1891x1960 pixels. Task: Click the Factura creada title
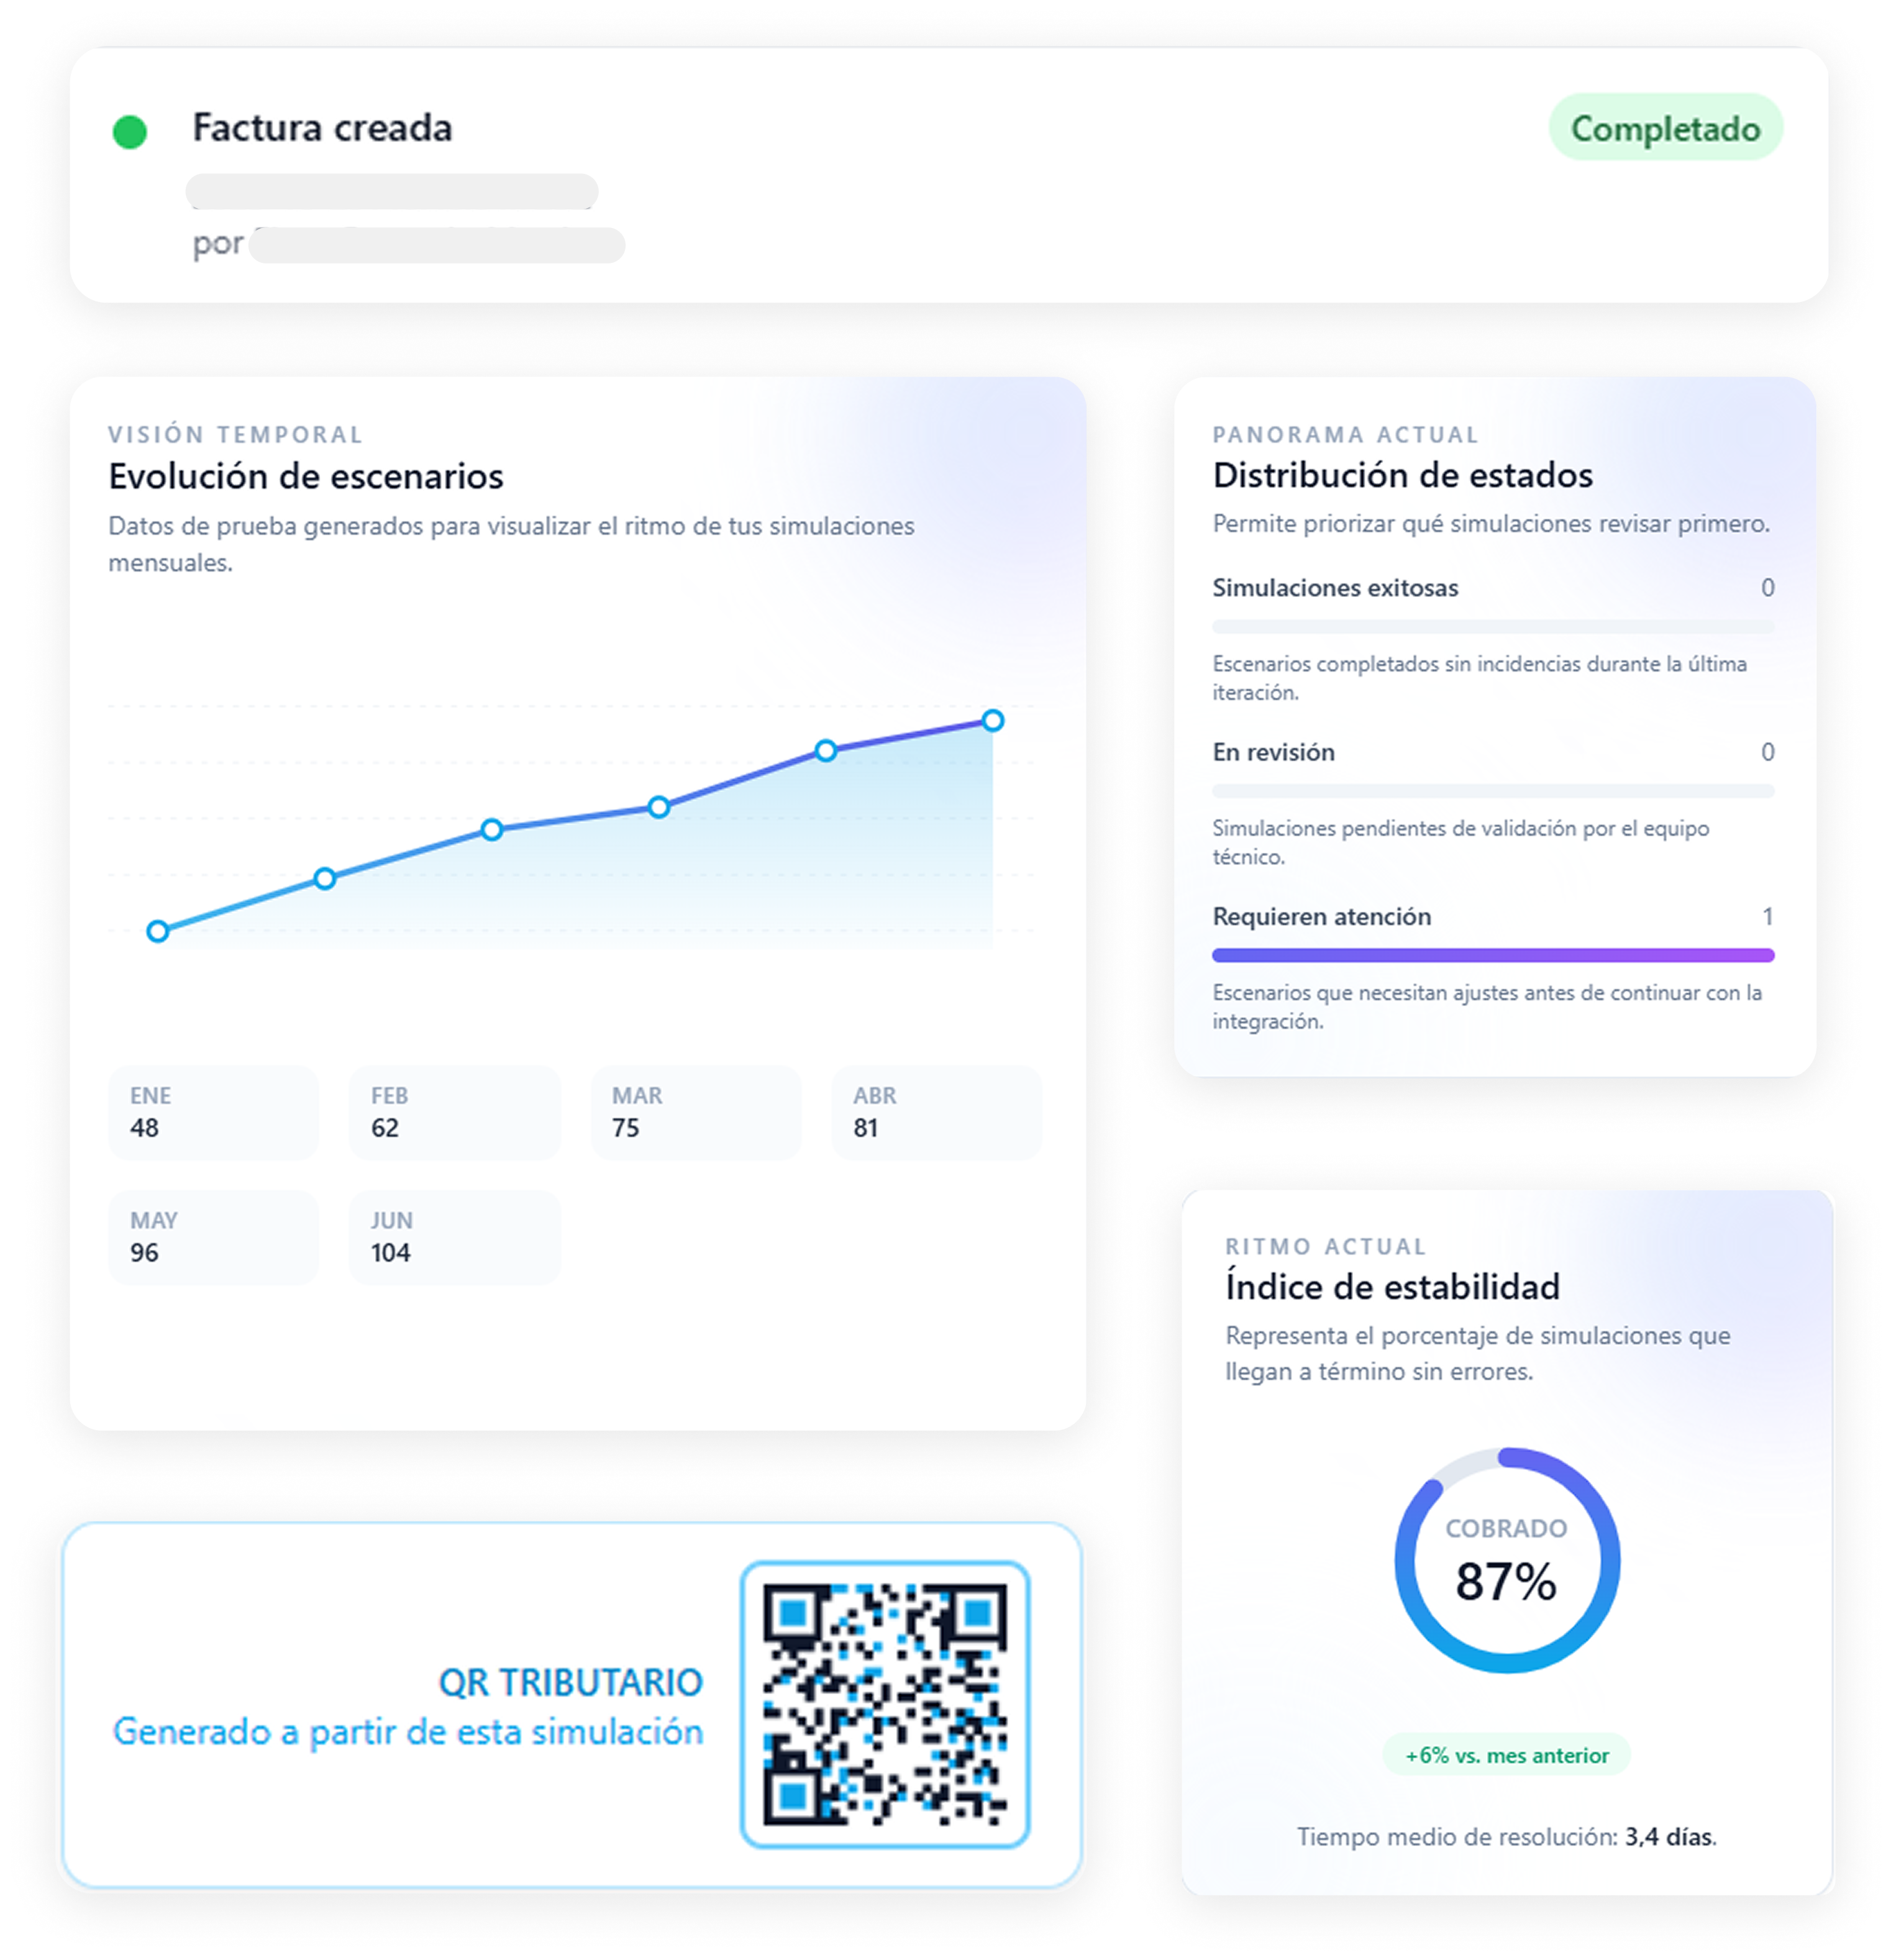(322, 128)
